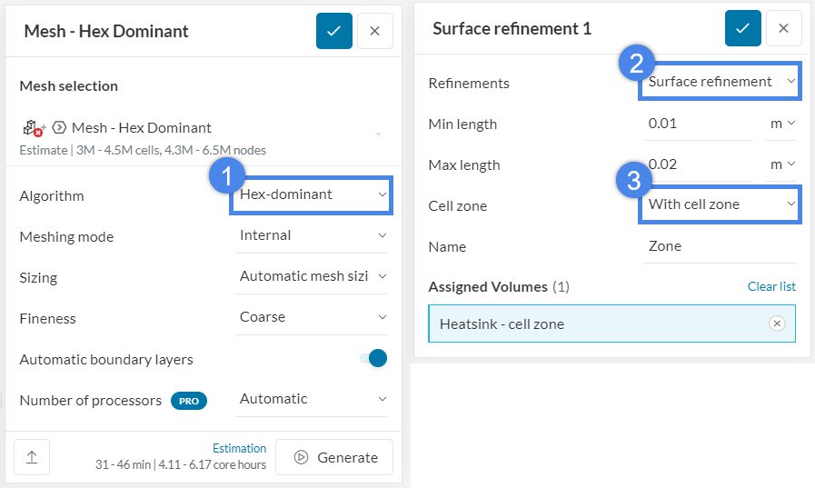Click the PRO badge next to processors
815x488 pixels.
pos(189,401)
